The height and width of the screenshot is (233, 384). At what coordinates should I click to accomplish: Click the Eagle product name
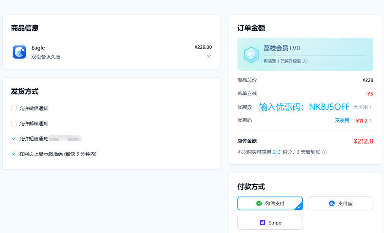click(x=38, y=48)
